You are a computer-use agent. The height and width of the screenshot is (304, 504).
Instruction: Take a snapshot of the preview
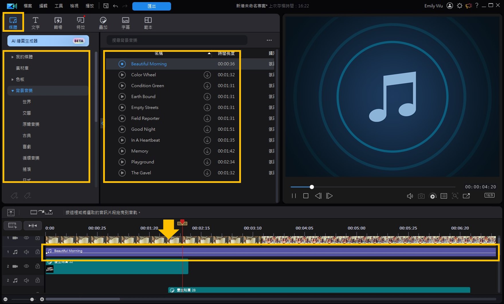421,196
